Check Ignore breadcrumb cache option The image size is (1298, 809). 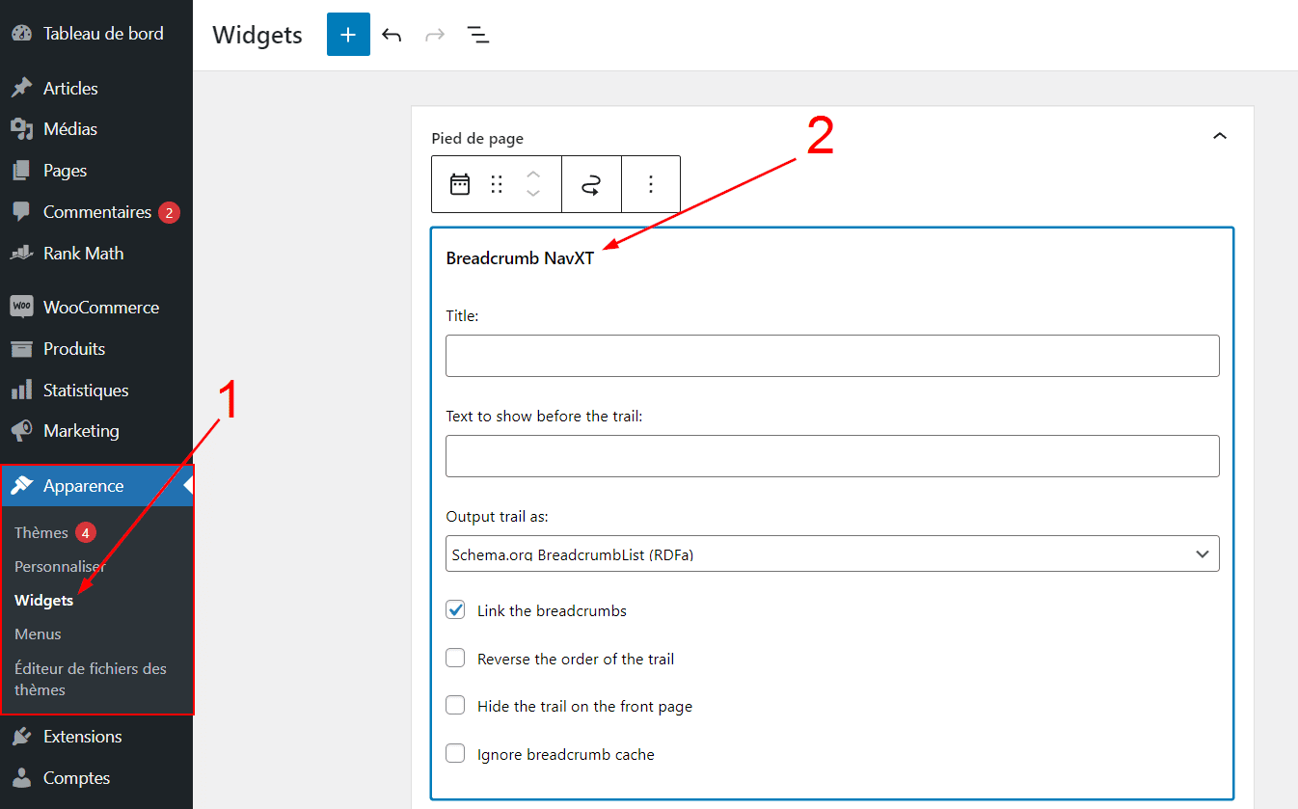[455, 754]
